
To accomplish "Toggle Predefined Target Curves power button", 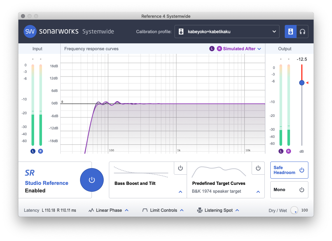I will click(x=258, y=168).
